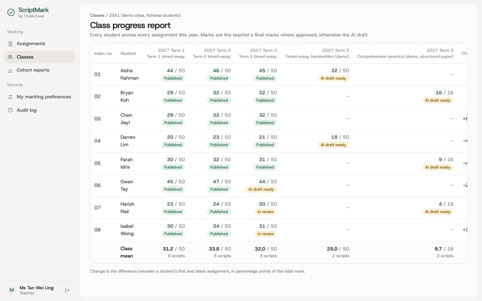Click the ScriptMark checkmark logo icon
Screen dimensions: 482x301
pos(11,12)
